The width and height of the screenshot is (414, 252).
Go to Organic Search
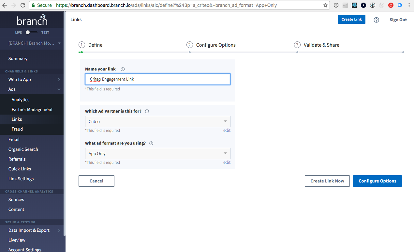pyautogui.click(x=23, y=149)
